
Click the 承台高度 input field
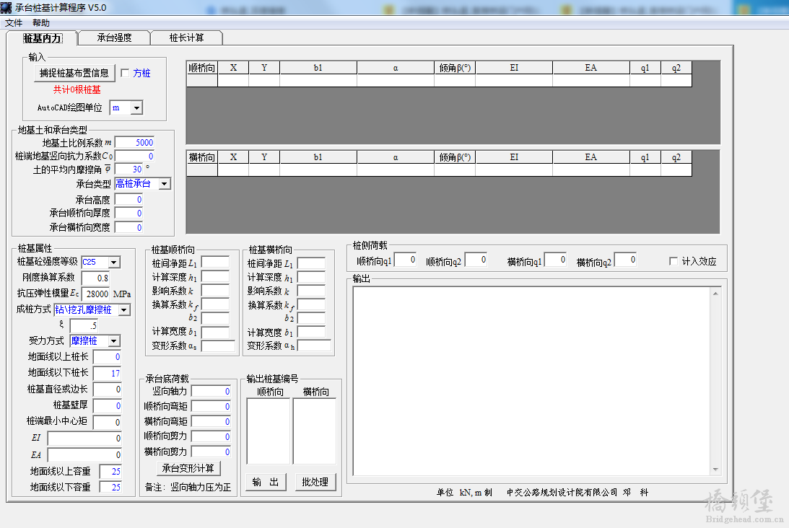(128, 200)
